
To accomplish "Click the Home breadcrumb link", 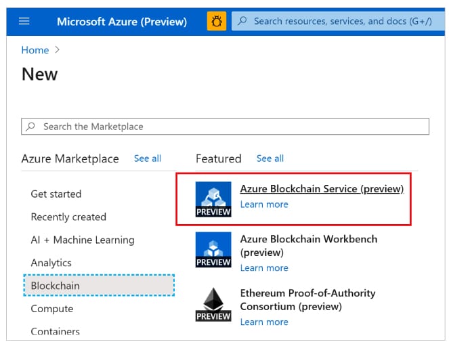I will [35, 50].
